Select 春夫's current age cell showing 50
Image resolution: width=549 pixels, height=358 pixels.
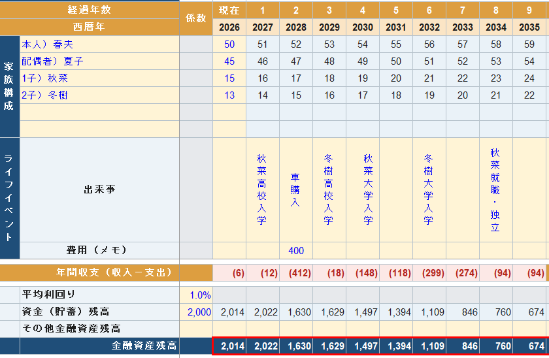coord(229,44)
